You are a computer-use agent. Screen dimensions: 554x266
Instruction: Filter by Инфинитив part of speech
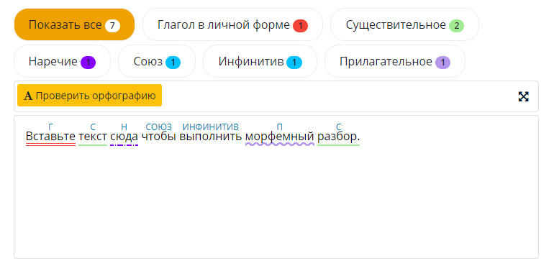260,61
